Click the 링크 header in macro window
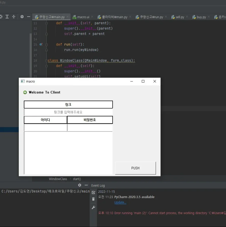 [x=68, y=105]
